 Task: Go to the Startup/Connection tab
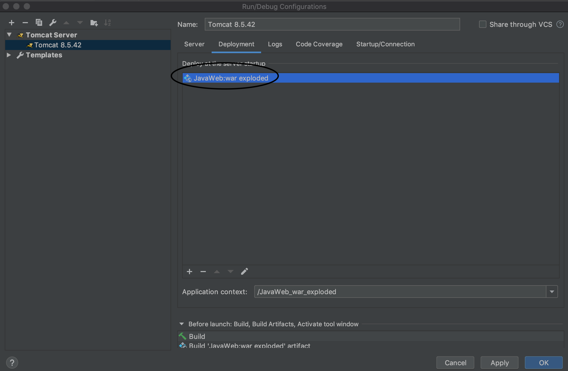[x=385, y=44]
